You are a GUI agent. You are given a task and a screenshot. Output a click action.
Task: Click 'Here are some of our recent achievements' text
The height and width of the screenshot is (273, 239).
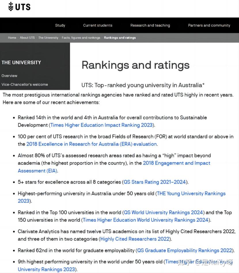point(51,102)
